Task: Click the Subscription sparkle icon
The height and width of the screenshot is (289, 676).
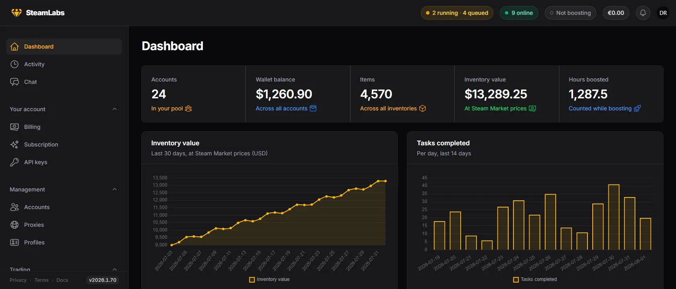Action: (x=14, y=144)
